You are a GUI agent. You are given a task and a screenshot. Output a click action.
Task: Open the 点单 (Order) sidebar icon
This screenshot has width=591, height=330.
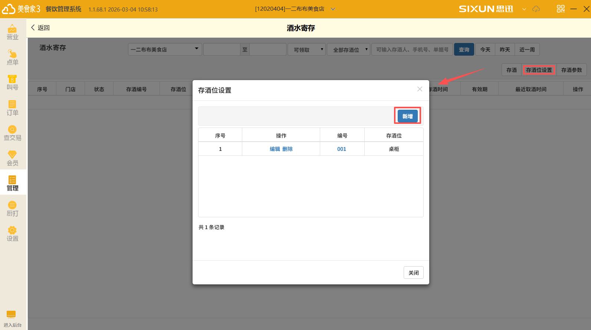point(12,57)
